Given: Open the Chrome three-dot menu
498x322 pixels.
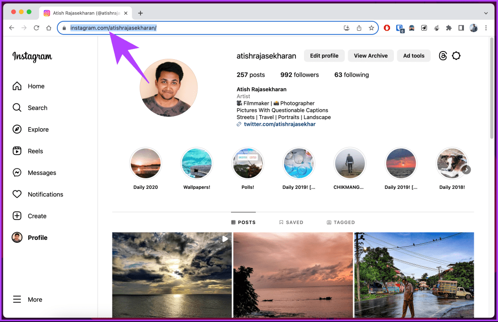Looking at the screenshot, I should (486, 28).
